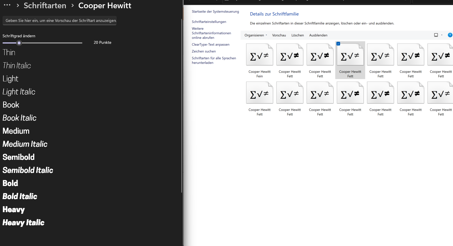Click Vorschau in the fonts toolbar
Image resolution: width=453 pixels, height=246 pixels.
point(279,35)
